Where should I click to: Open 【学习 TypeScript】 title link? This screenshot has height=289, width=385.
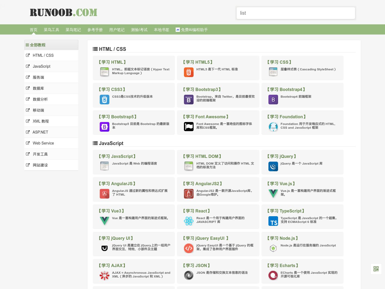click(286, 211)
